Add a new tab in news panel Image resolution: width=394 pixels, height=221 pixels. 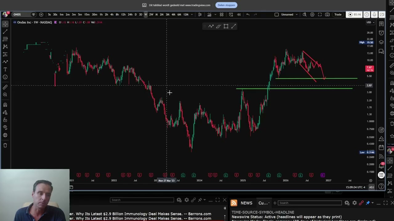275,203
